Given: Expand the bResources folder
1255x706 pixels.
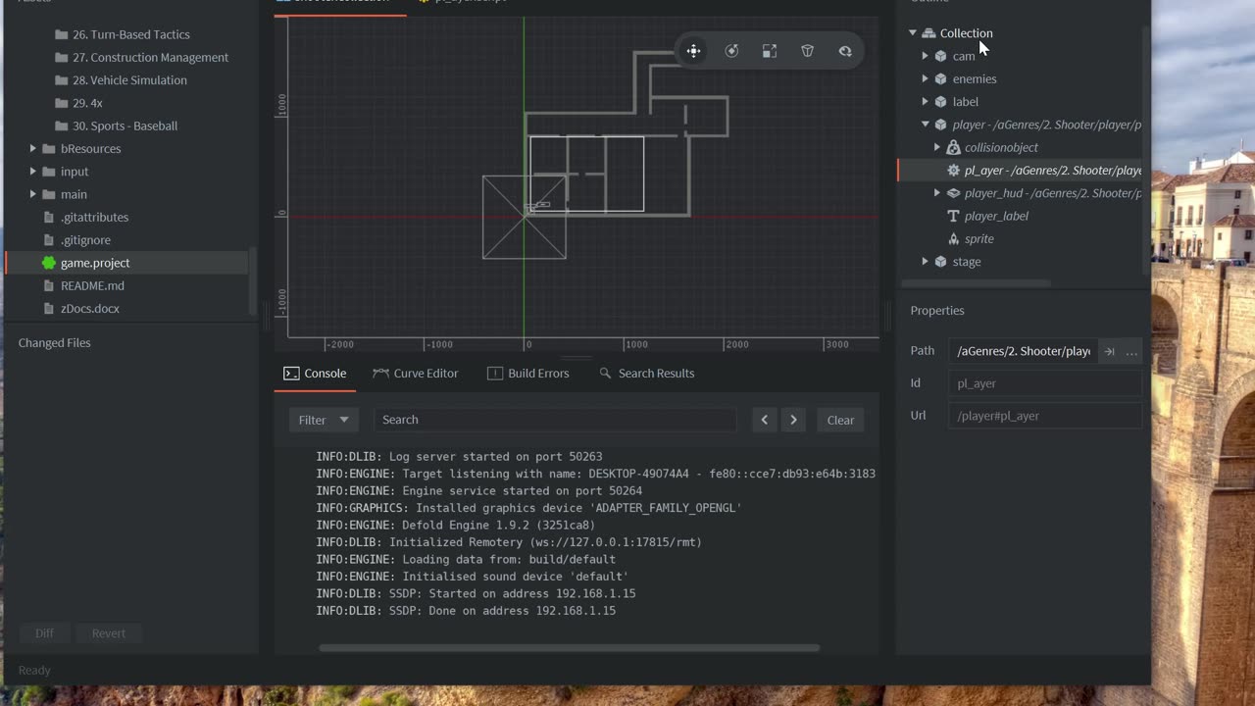Looking at the screenshot, I should 33,149.
